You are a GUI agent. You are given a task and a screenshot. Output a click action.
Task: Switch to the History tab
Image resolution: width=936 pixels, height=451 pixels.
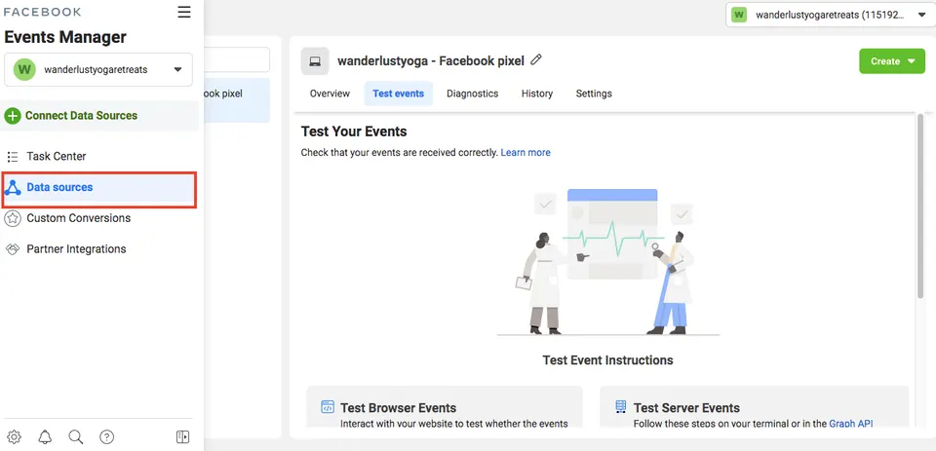(536, 94)
